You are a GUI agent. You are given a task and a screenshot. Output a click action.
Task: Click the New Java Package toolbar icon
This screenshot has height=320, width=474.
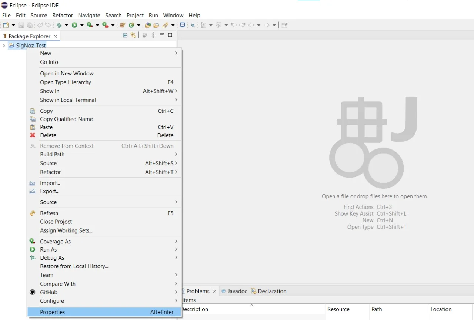[x=123, y=25]
